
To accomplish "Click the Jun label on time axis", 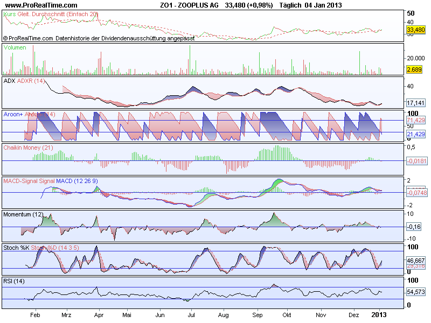I will 160,315.
